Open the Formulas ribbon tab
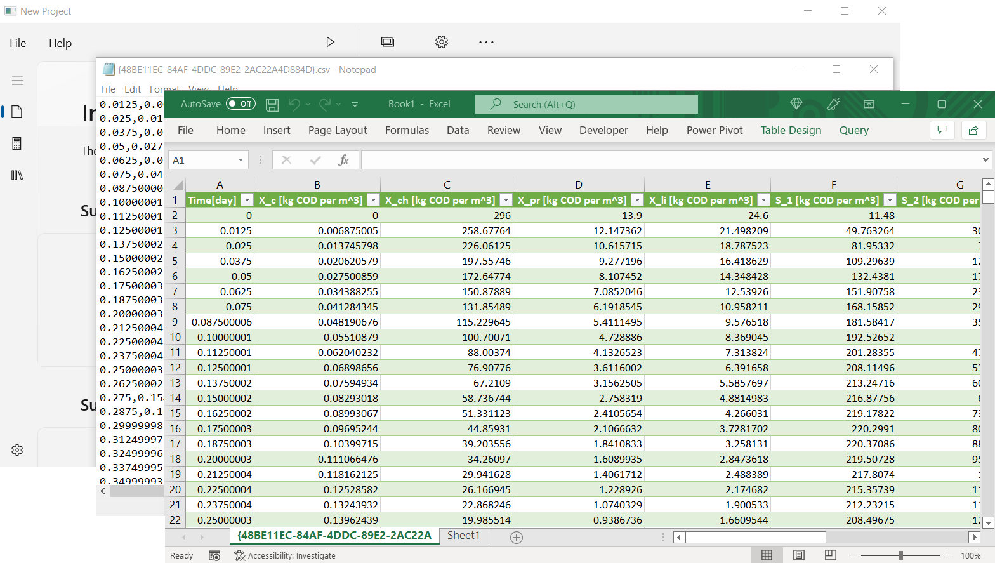Viewport: 995px width, 563px height. point(407,130)
